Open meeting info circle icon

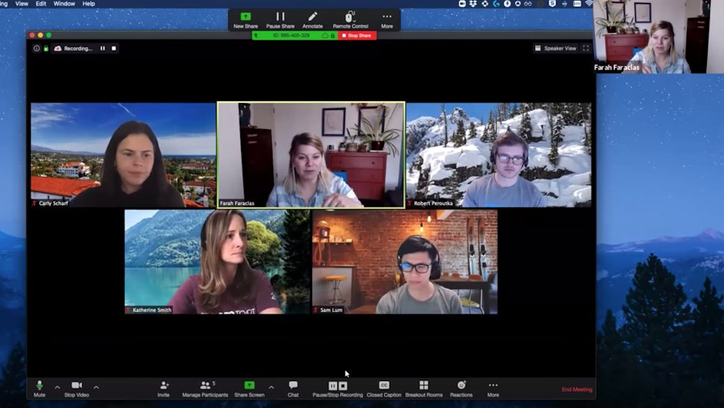[37, 48]
